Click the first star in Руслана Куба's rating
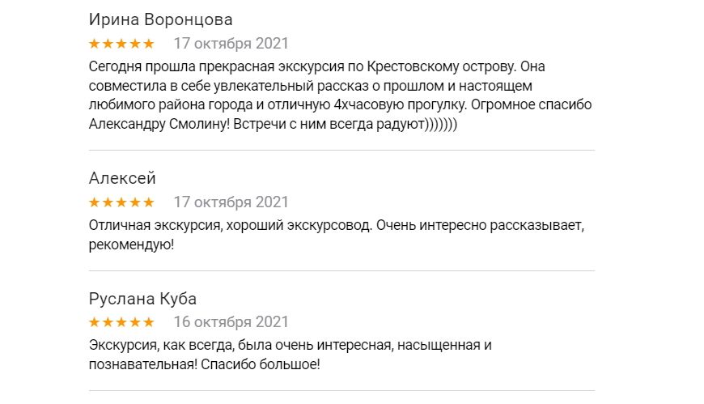 click(95, 322)
